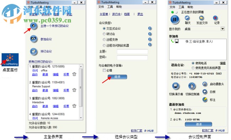Select 研讨会 radio button
This screenshot has height=140, width=231.
pos(104,34)
